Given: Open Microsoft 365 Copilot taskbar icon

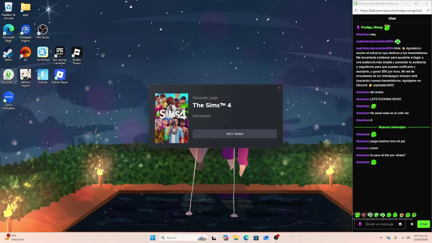Looking at the screenshot, I should (226, 238).
